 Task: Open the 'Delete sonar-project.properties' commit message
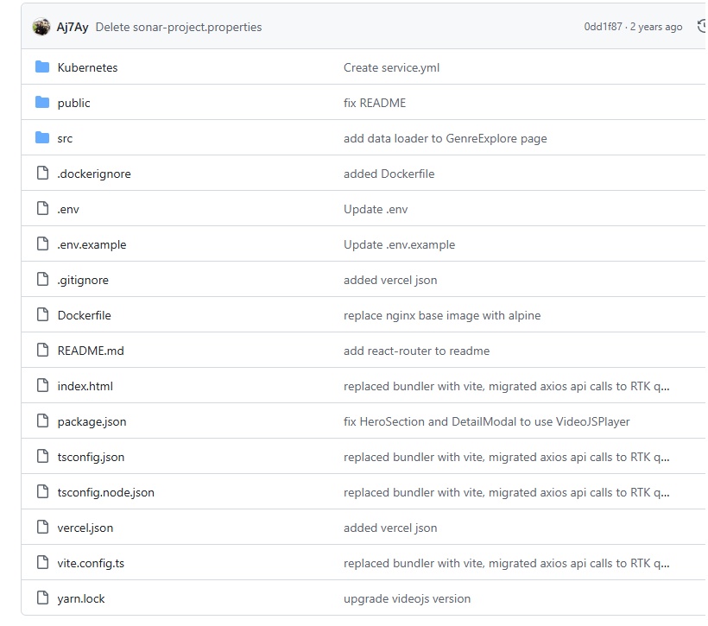[x=178, y=27]
